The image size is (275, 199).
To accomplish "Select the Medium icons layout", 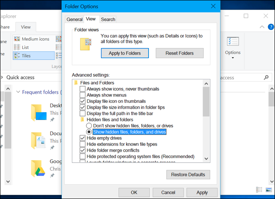I will [x=32, y=39].
